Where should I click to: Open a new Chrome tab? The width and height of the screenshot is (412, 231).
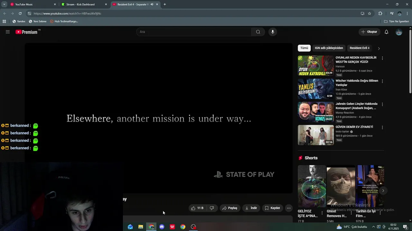click(165, 4)
